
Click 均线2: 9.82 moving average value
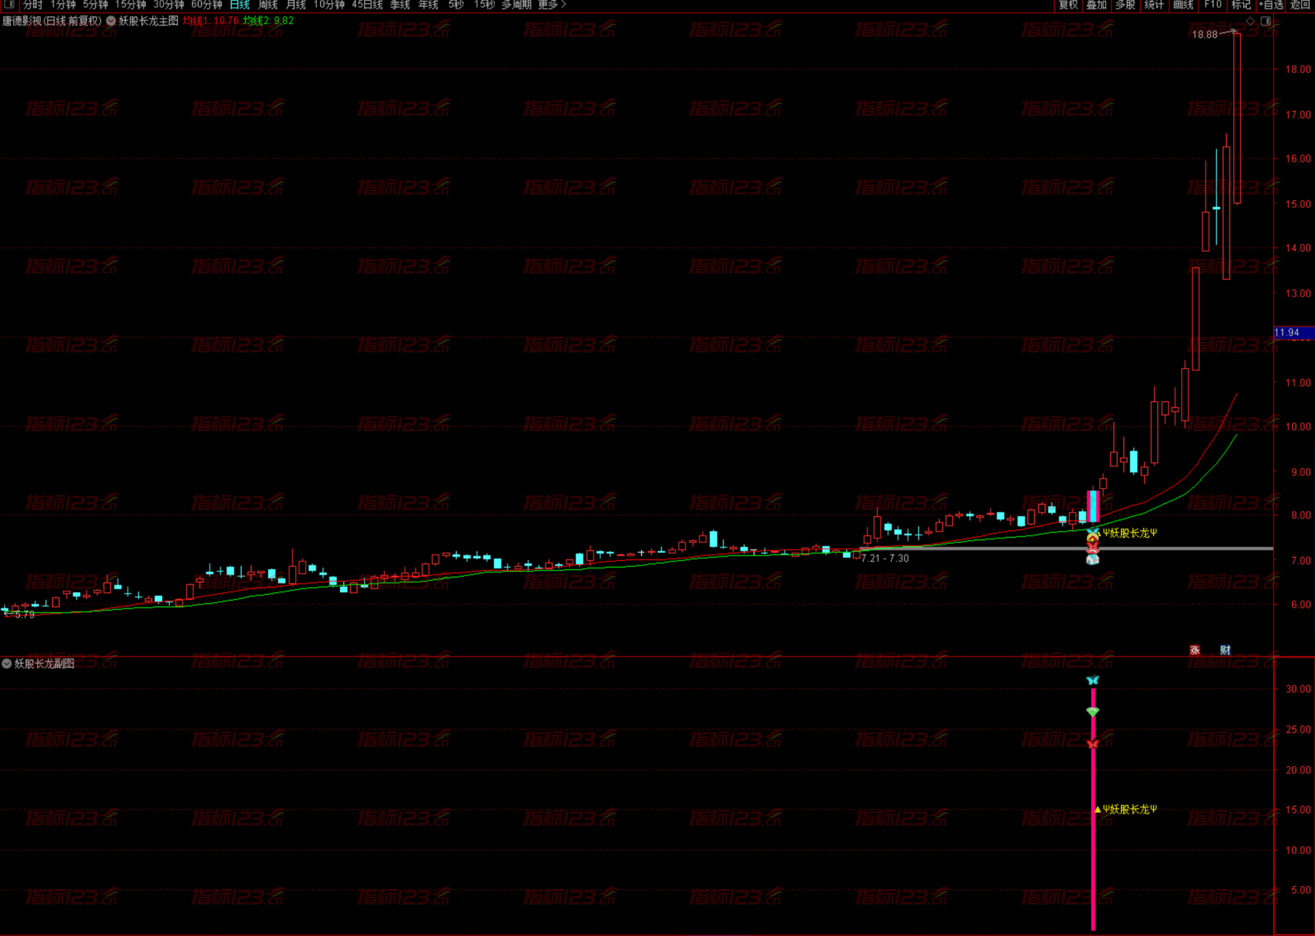[x=268, y=21]
